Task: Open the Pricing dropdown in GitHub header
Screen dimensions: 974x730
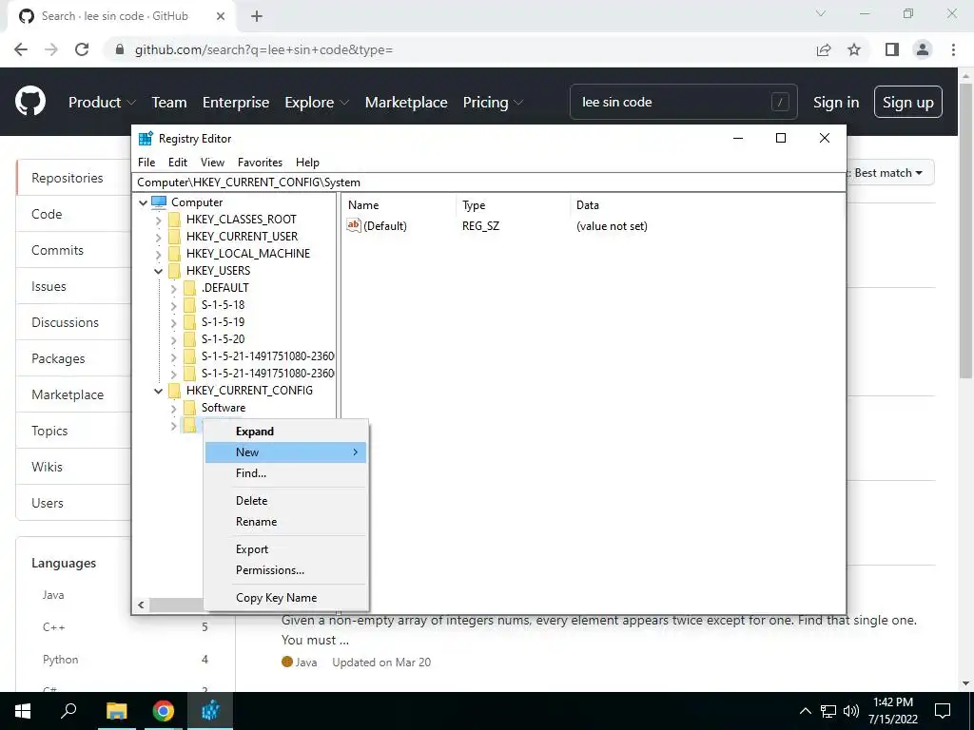Action: 493,103
